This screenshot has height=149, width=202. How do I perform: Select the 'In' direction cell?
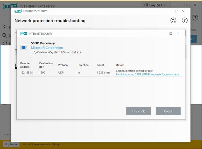[x=79, y=73]
